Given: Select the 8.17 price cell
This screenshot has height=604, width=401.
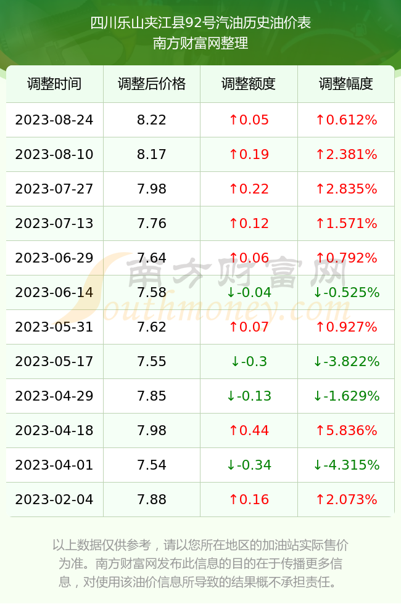Looking at the screenshot, I should [152, 155].
